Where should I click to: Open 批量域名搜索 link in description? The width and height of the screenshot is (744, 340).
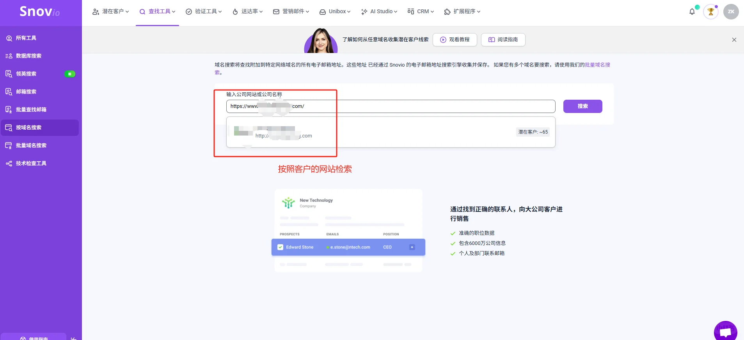(x=597, y=65)
